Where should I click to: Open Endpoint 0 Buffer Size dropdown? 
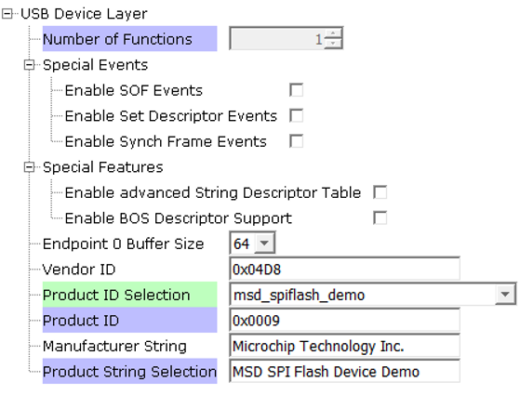[x=264, y=244]
